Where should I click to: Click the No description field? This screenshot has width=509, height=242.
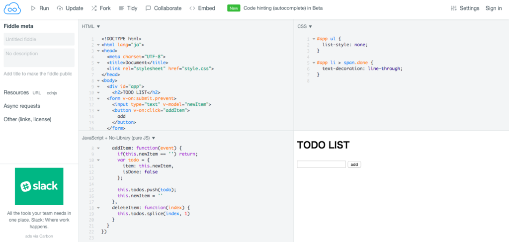pos(39,58)
